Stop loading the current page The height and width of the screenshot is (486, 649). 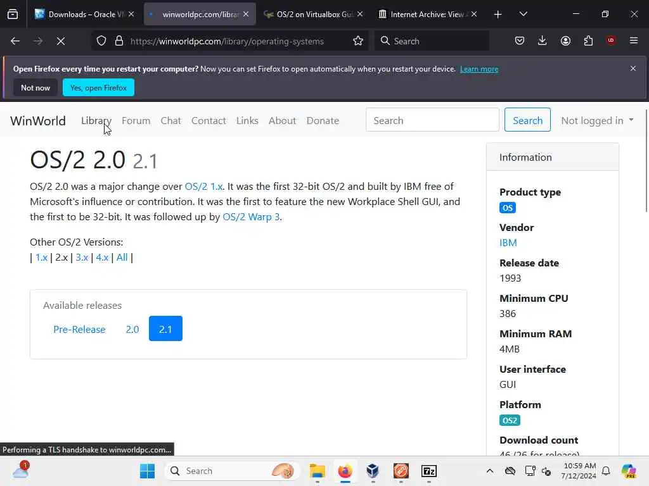pos(61,41)
